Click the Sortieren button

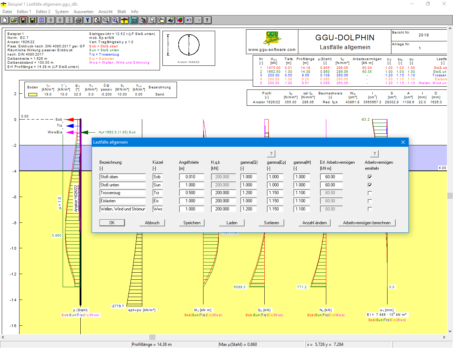(x=271, y=223)
